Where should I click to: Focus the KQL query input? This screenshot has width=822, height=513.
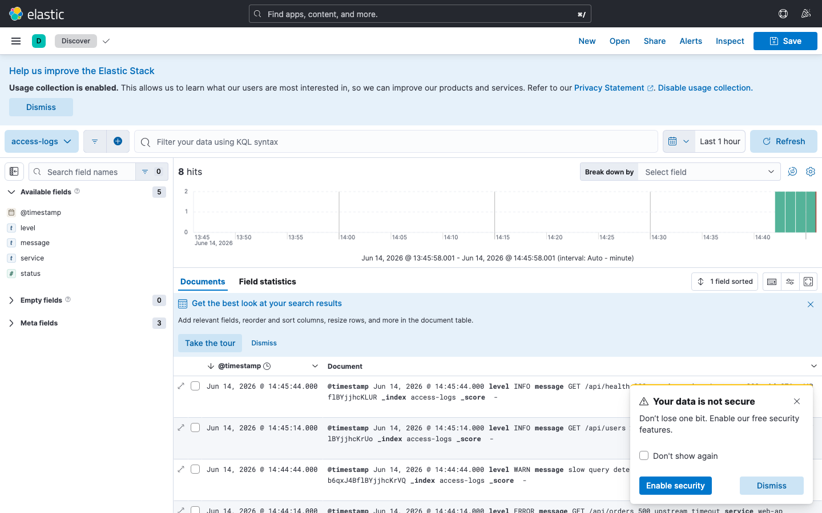pyautogui.click(x=396, y=141)
